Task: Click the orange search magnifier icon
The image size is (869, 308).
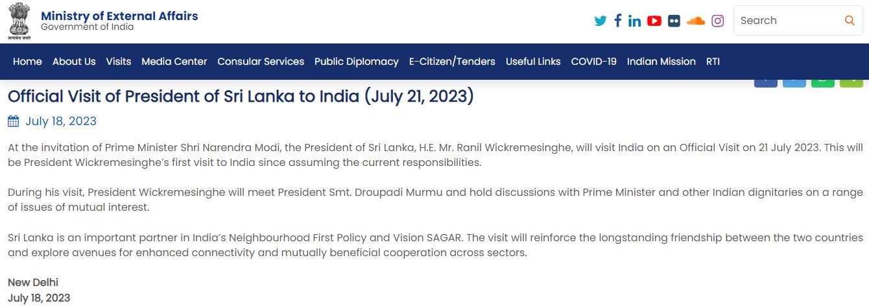Action: click(850, 21)
